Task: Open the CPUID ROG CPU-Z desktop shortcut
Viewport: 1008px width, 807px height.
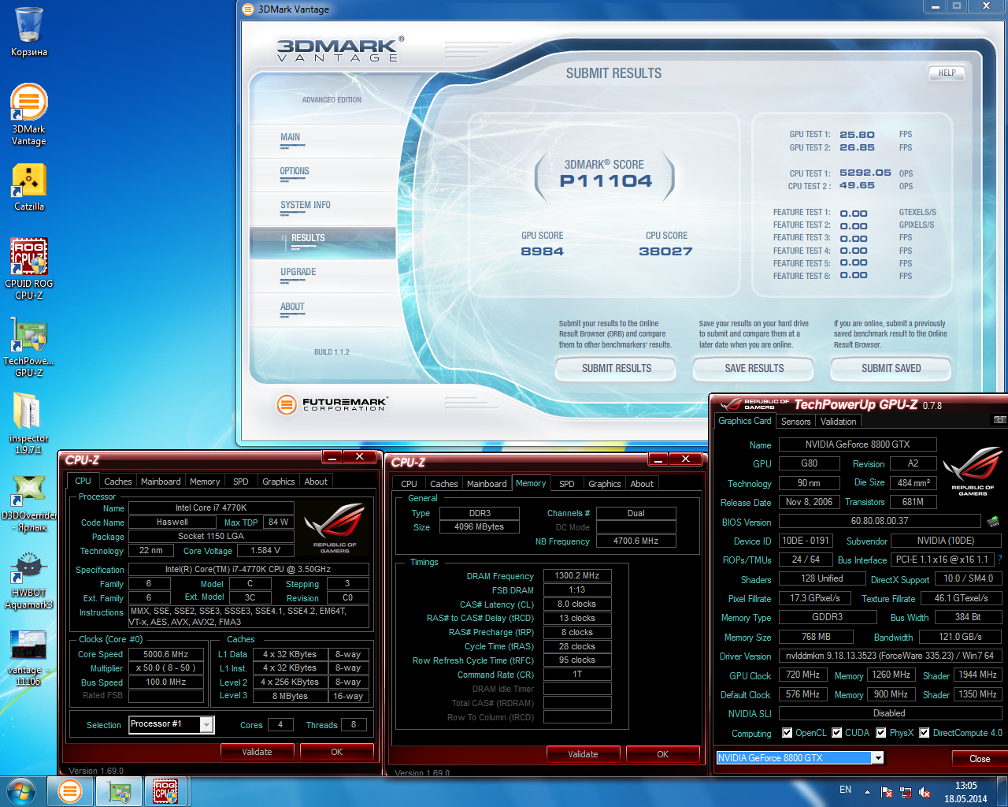Action: 29,268
